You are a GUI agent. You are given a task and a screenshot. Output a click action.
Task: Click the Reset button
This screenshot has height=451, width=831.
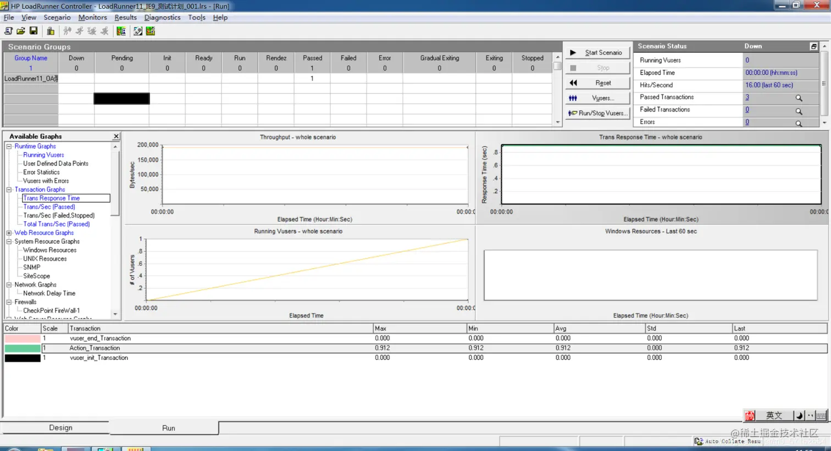(x=597, y=83)
